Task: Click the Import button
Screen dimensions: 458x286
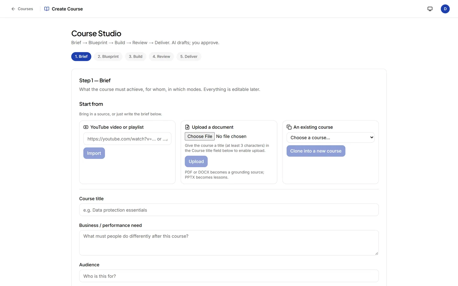Action: pos(94,153)
